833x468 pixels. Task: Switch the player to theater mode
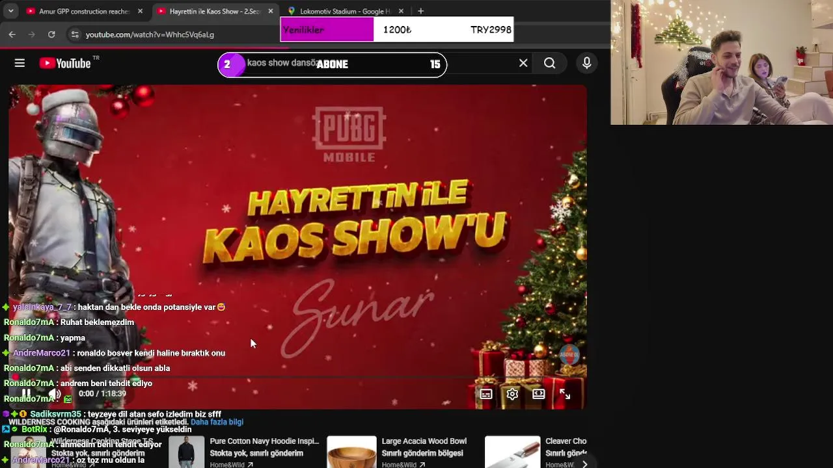(539, 394)
